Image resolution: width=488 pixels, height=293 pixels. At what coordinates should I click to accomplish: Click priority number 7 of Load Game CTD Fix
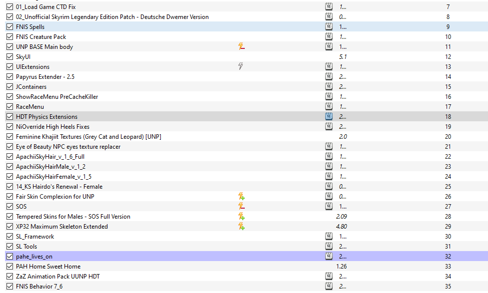click(x=448, y=7)
